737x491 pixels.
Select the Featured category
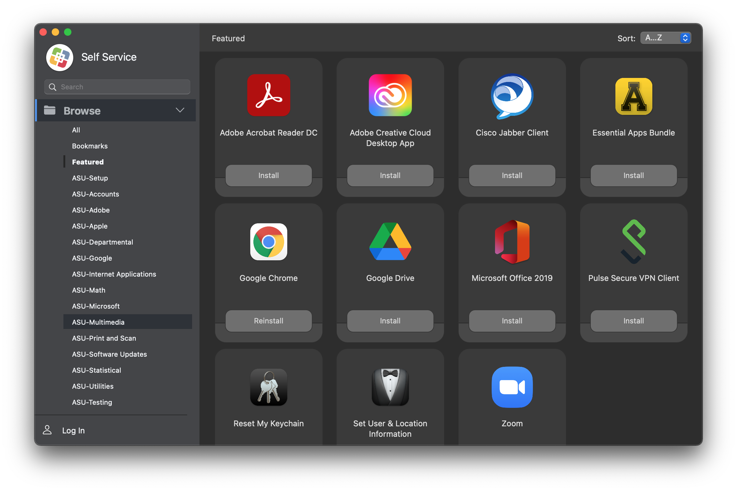88,162
